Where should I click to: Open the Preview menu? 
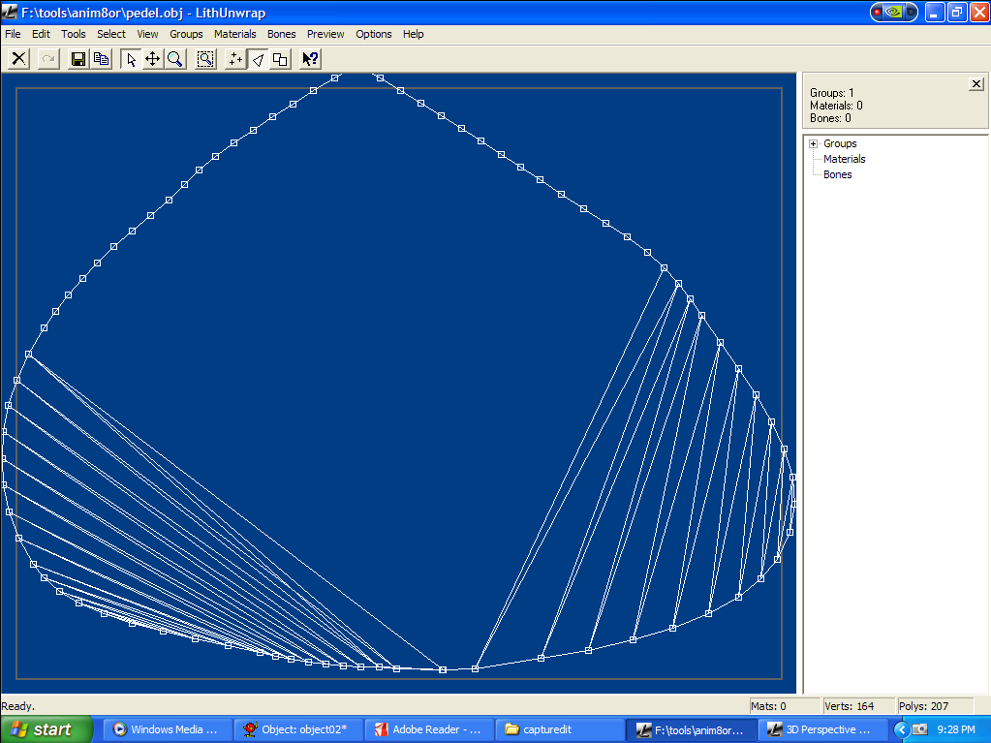pyautogui.click(x=325, y=34)
